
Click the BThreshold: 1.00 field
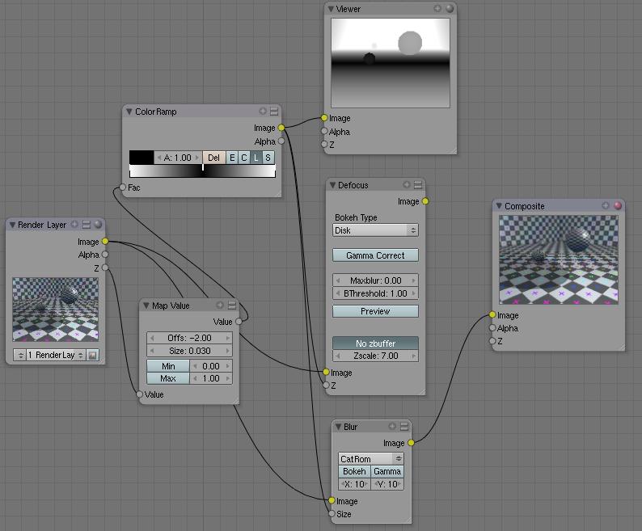pyautogui.click(x=375, y=293)
